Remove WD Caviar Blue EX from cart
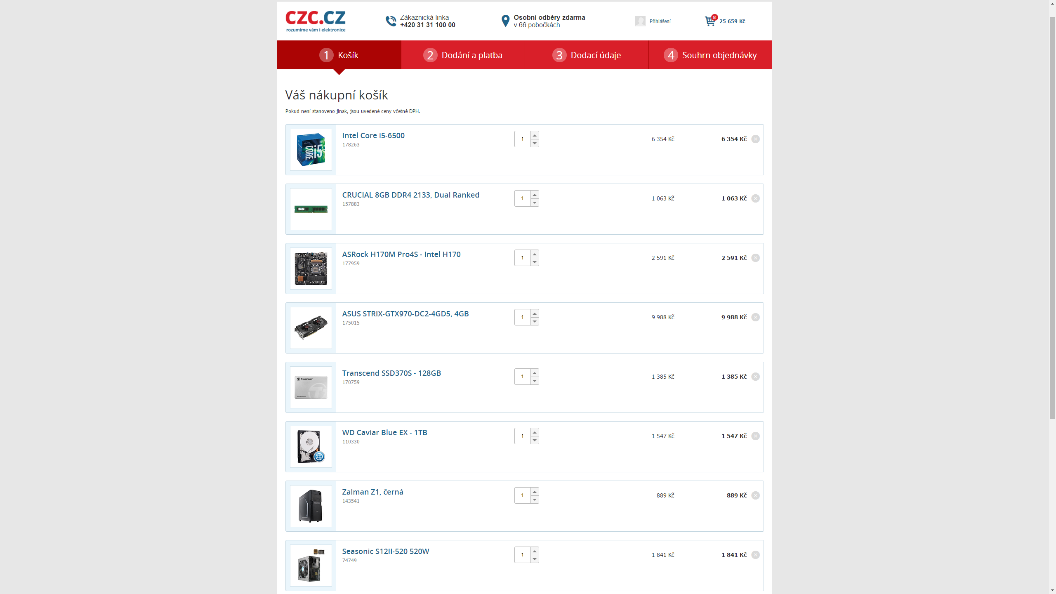This screenshot has height=594, width=1056. [x=755, y=436]
